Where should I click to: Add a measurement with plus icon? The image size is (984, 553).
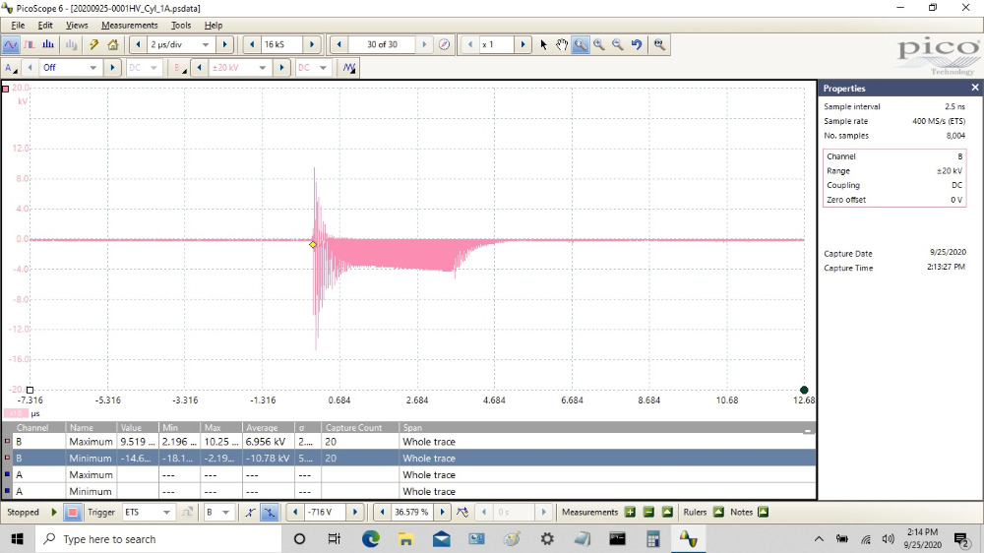point(630,513)
